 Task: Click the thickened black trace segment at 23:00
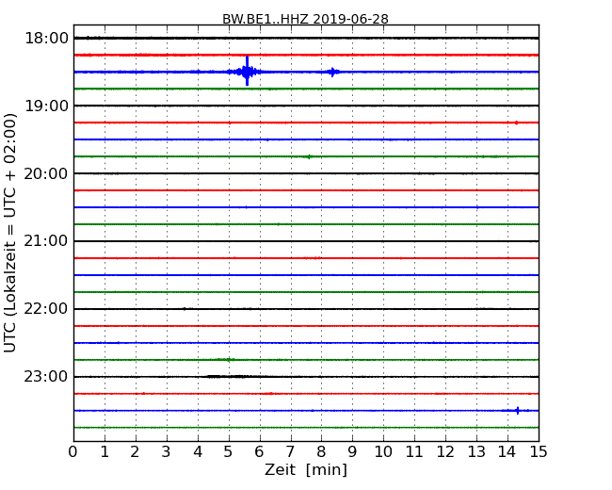click(231, 377)
